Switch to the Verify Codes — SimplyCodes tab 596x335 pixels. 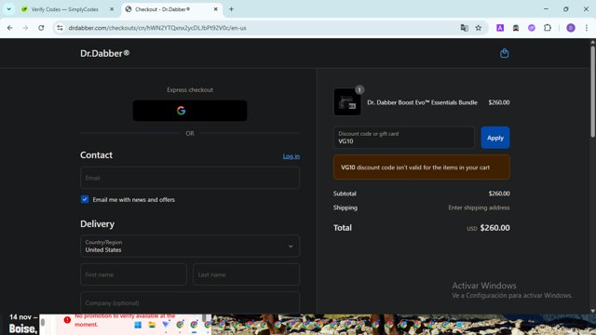tap(64, 9)
